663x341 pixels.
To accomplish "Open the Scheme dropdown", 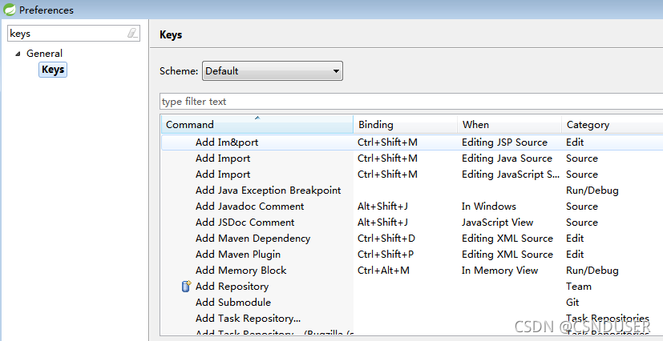I will [x=273, y=71].
